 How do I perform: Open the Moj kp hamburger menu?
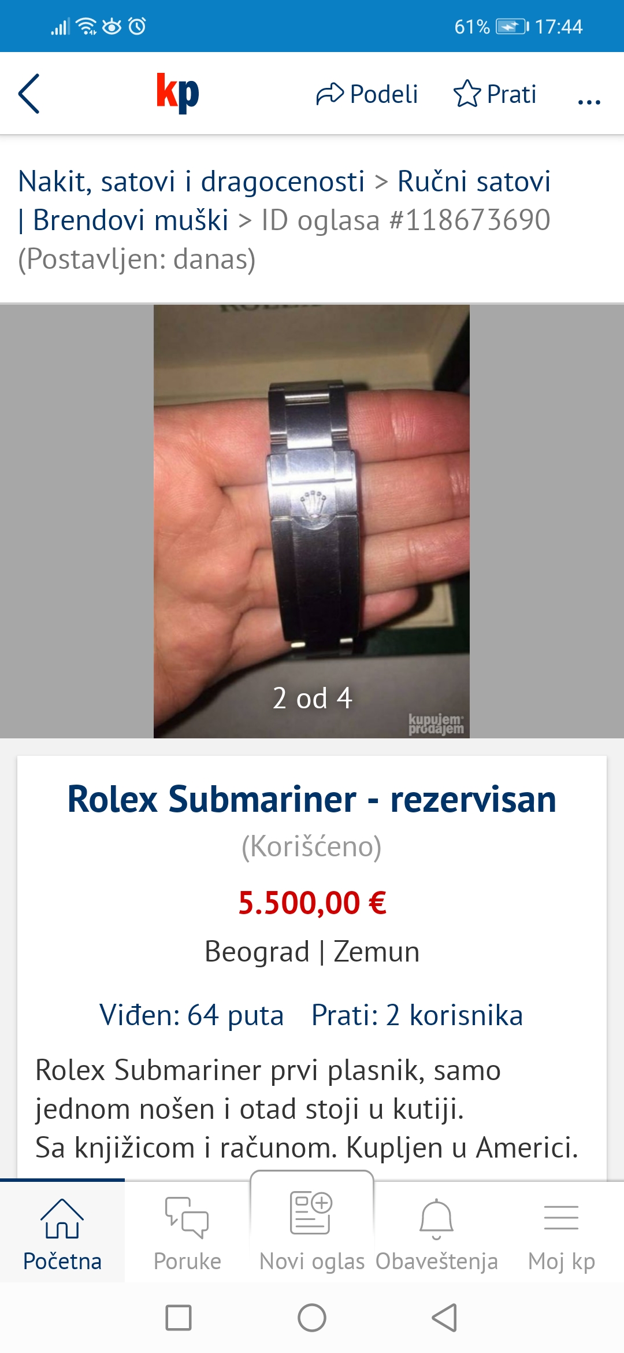[x=561, y=1217]
